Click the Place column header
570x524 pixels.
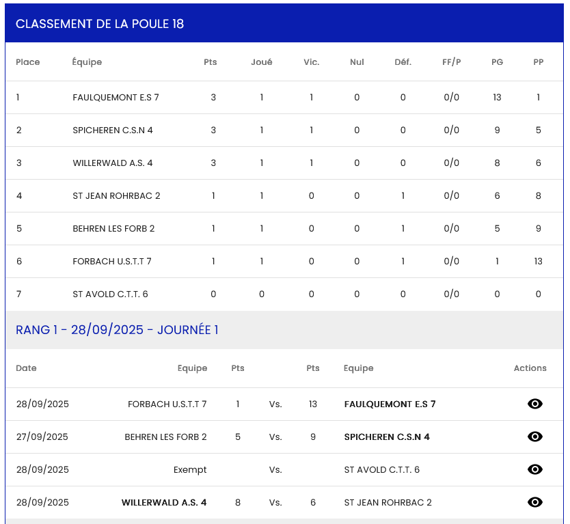(28, 62)
